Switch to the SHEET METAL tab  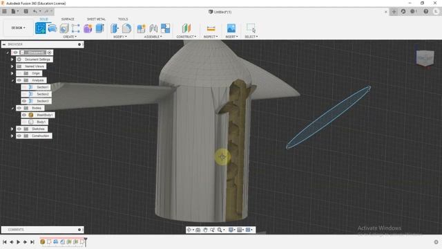pos(96,19)
